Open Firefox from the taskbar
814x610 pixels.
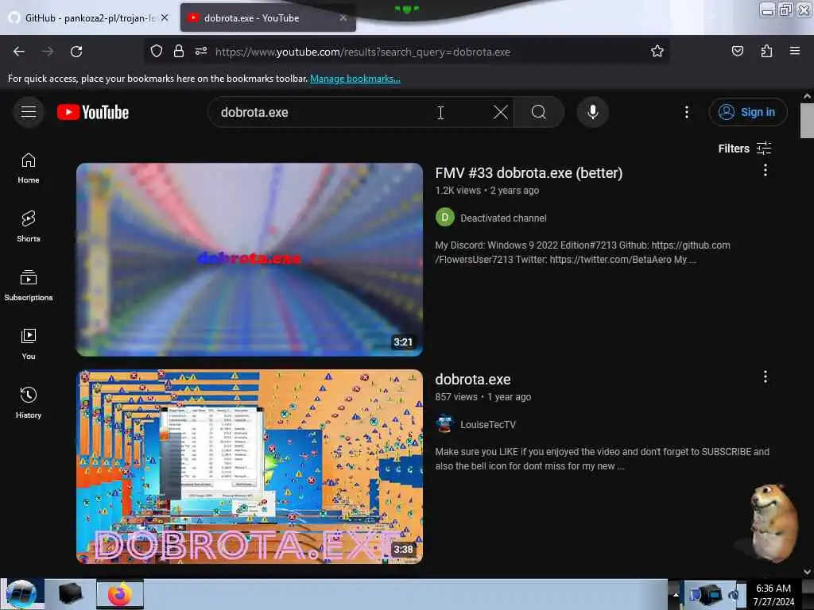point(120,594)
